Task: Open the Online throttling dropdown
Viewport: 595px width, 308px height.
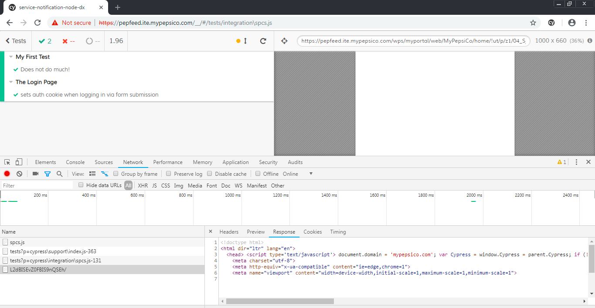Action: [x=301, y=174]
